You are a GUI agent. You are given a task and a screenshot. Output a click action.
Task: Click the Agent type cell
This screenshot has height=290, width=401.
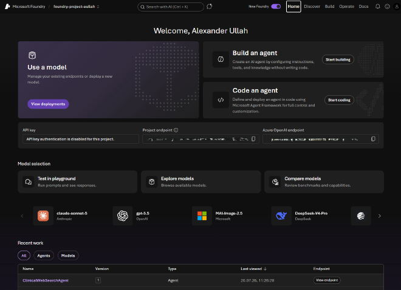click(x=173, y=280)
